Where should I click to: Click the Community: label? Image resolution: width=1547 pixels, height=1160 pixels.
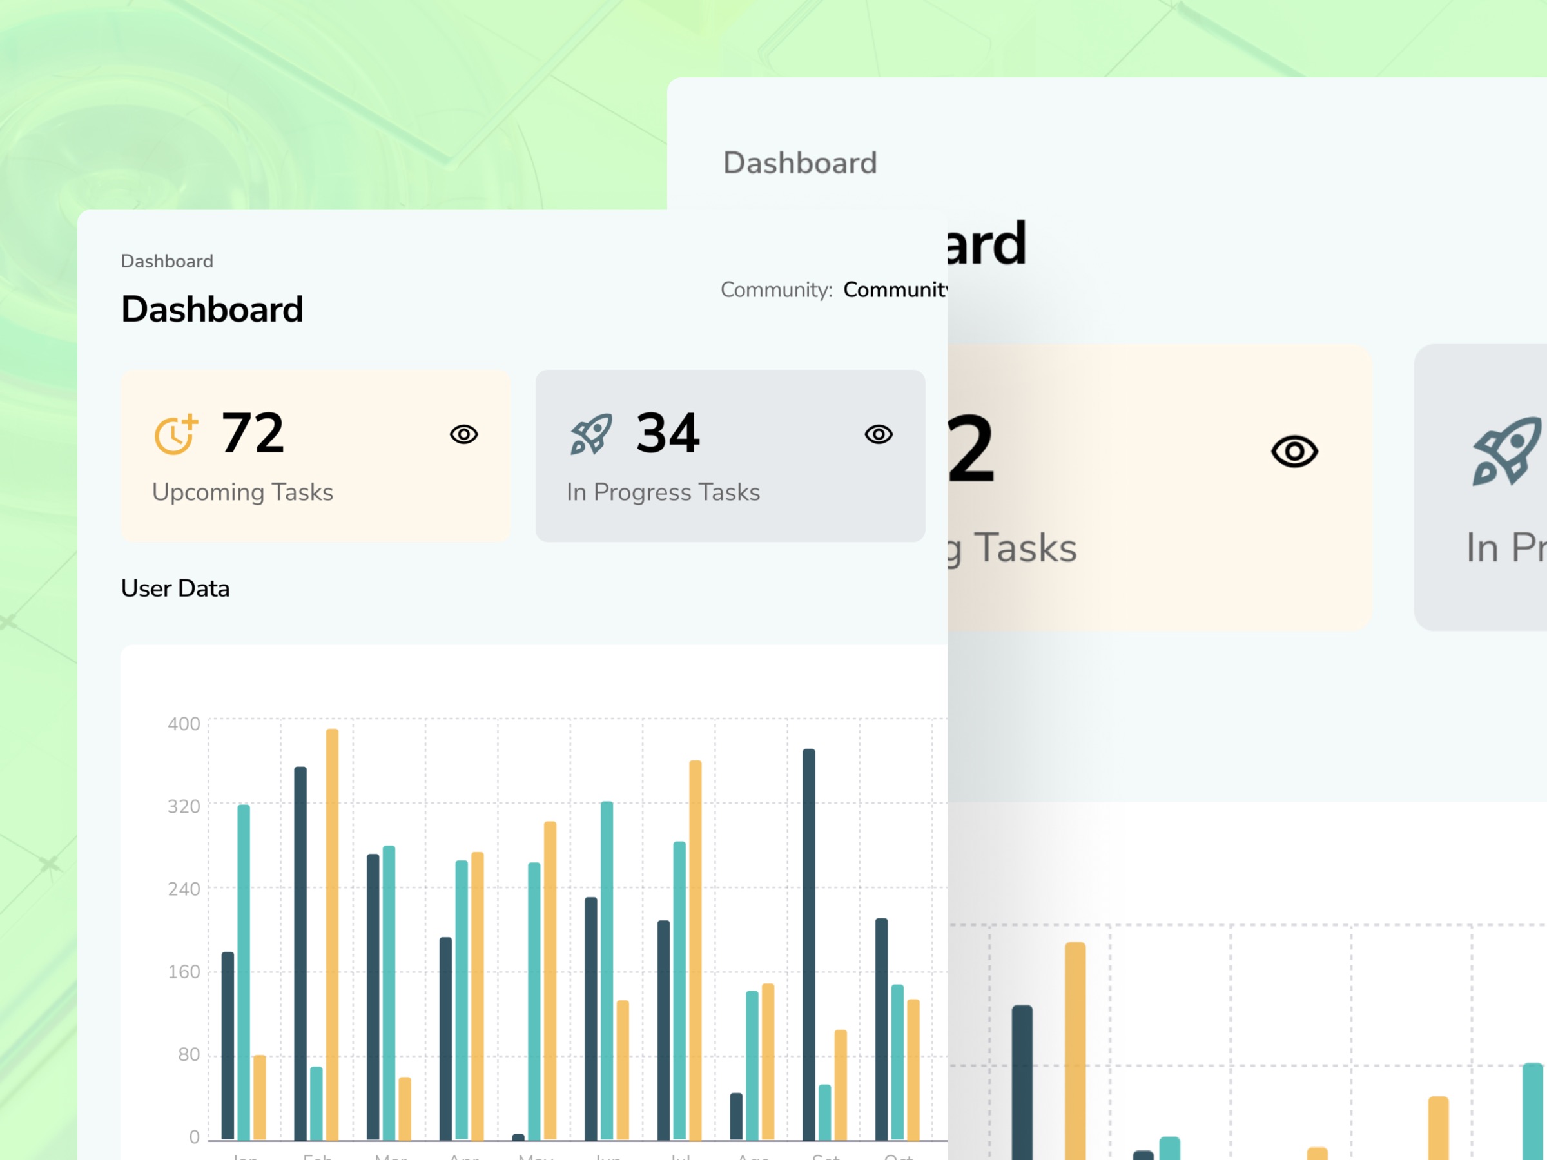[x=776, y=289]
